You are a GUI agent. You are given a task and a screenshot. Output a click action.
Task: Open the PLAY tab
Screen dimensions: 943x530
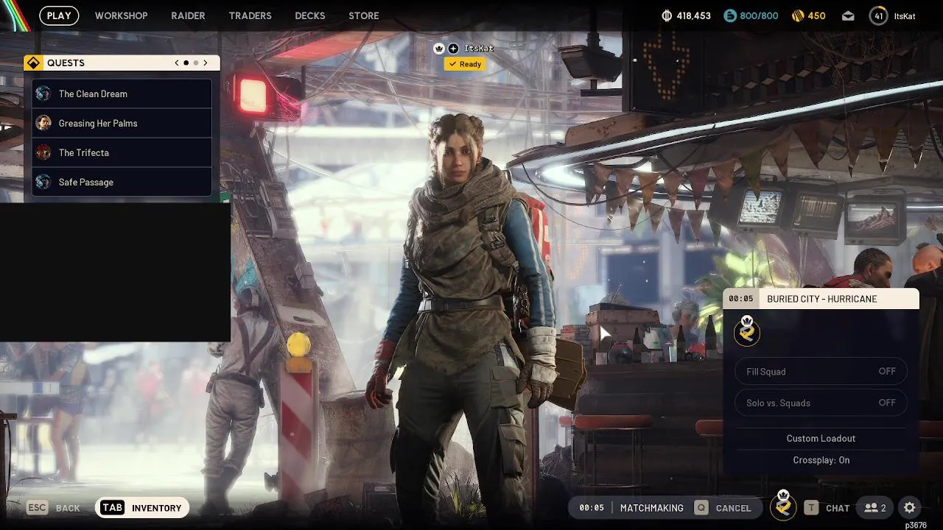[59, 15]
